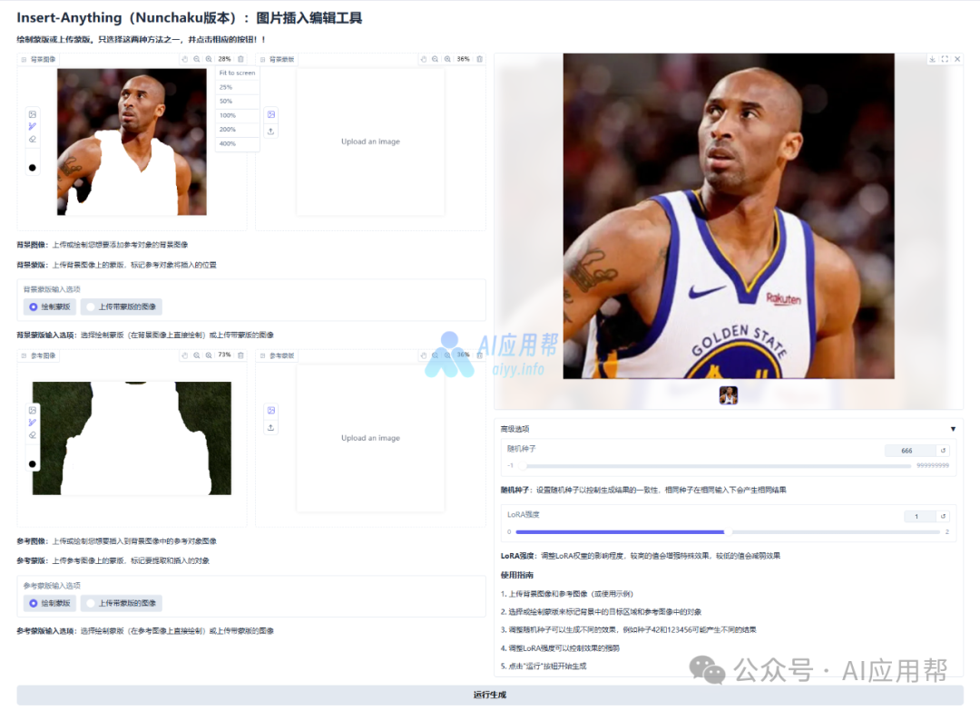
Task: Choose 100% zoom option
Action: pyautogui.click(x=238, y=115)
